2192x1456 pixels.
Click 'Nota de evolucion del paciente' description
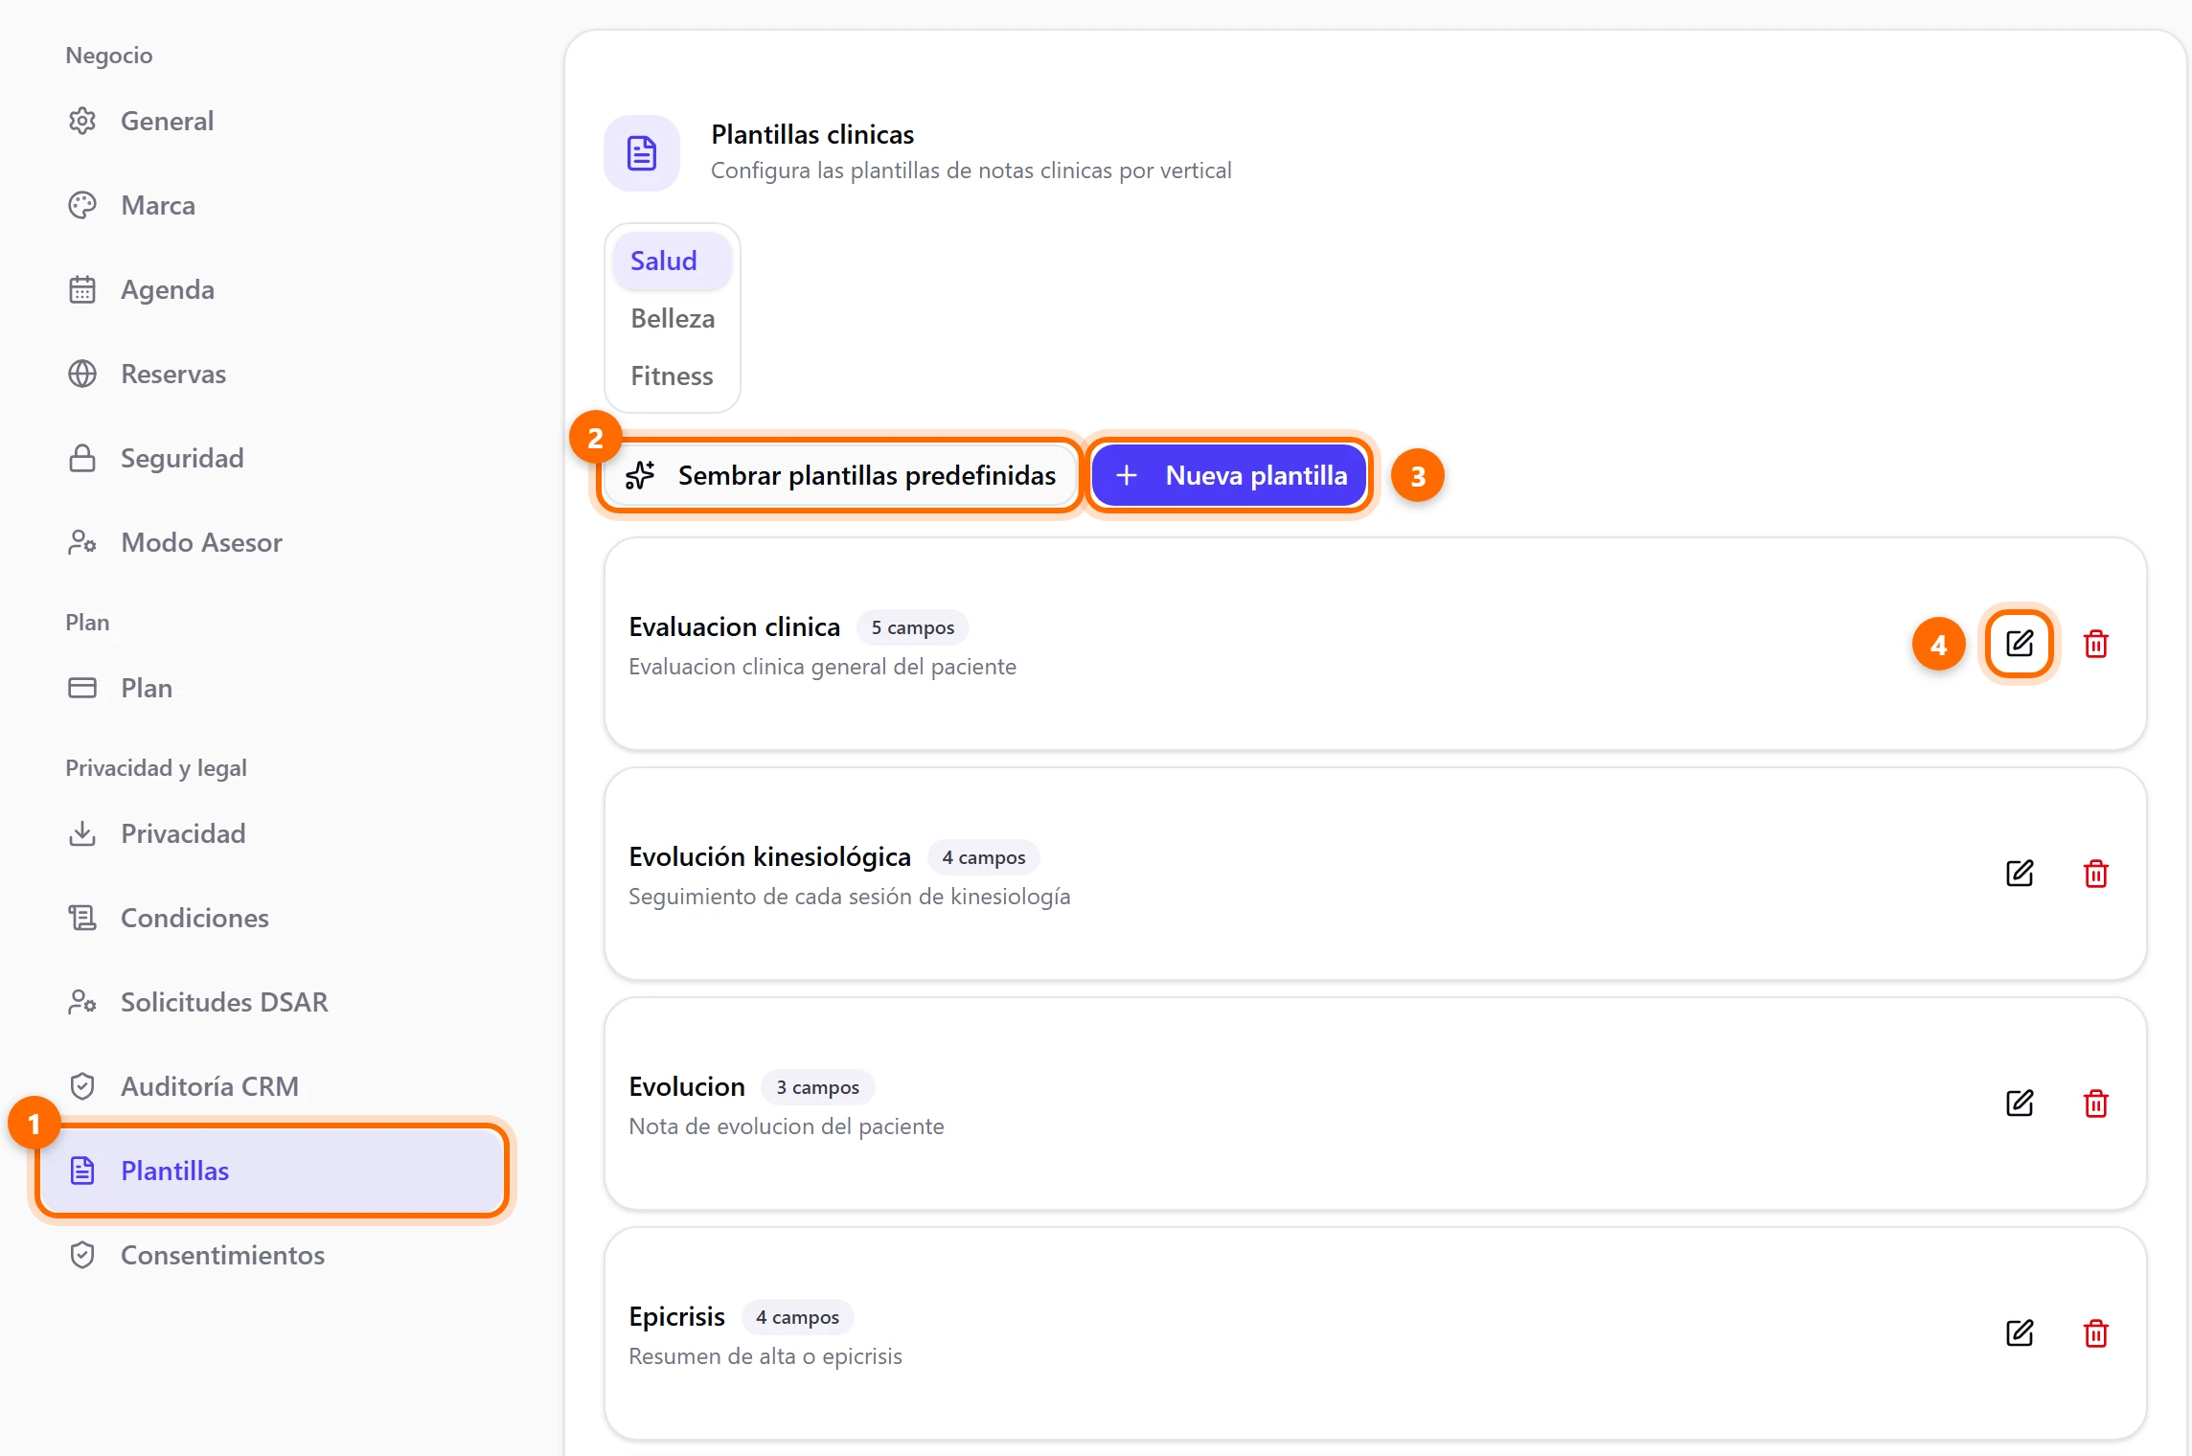click(x=787, y=1126)
